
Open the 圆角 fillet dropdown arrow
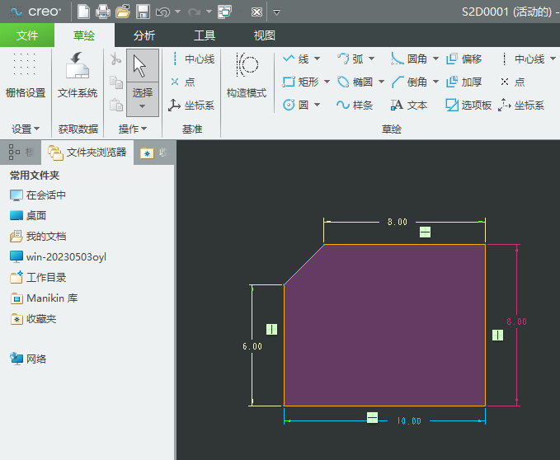coord(435,59)
